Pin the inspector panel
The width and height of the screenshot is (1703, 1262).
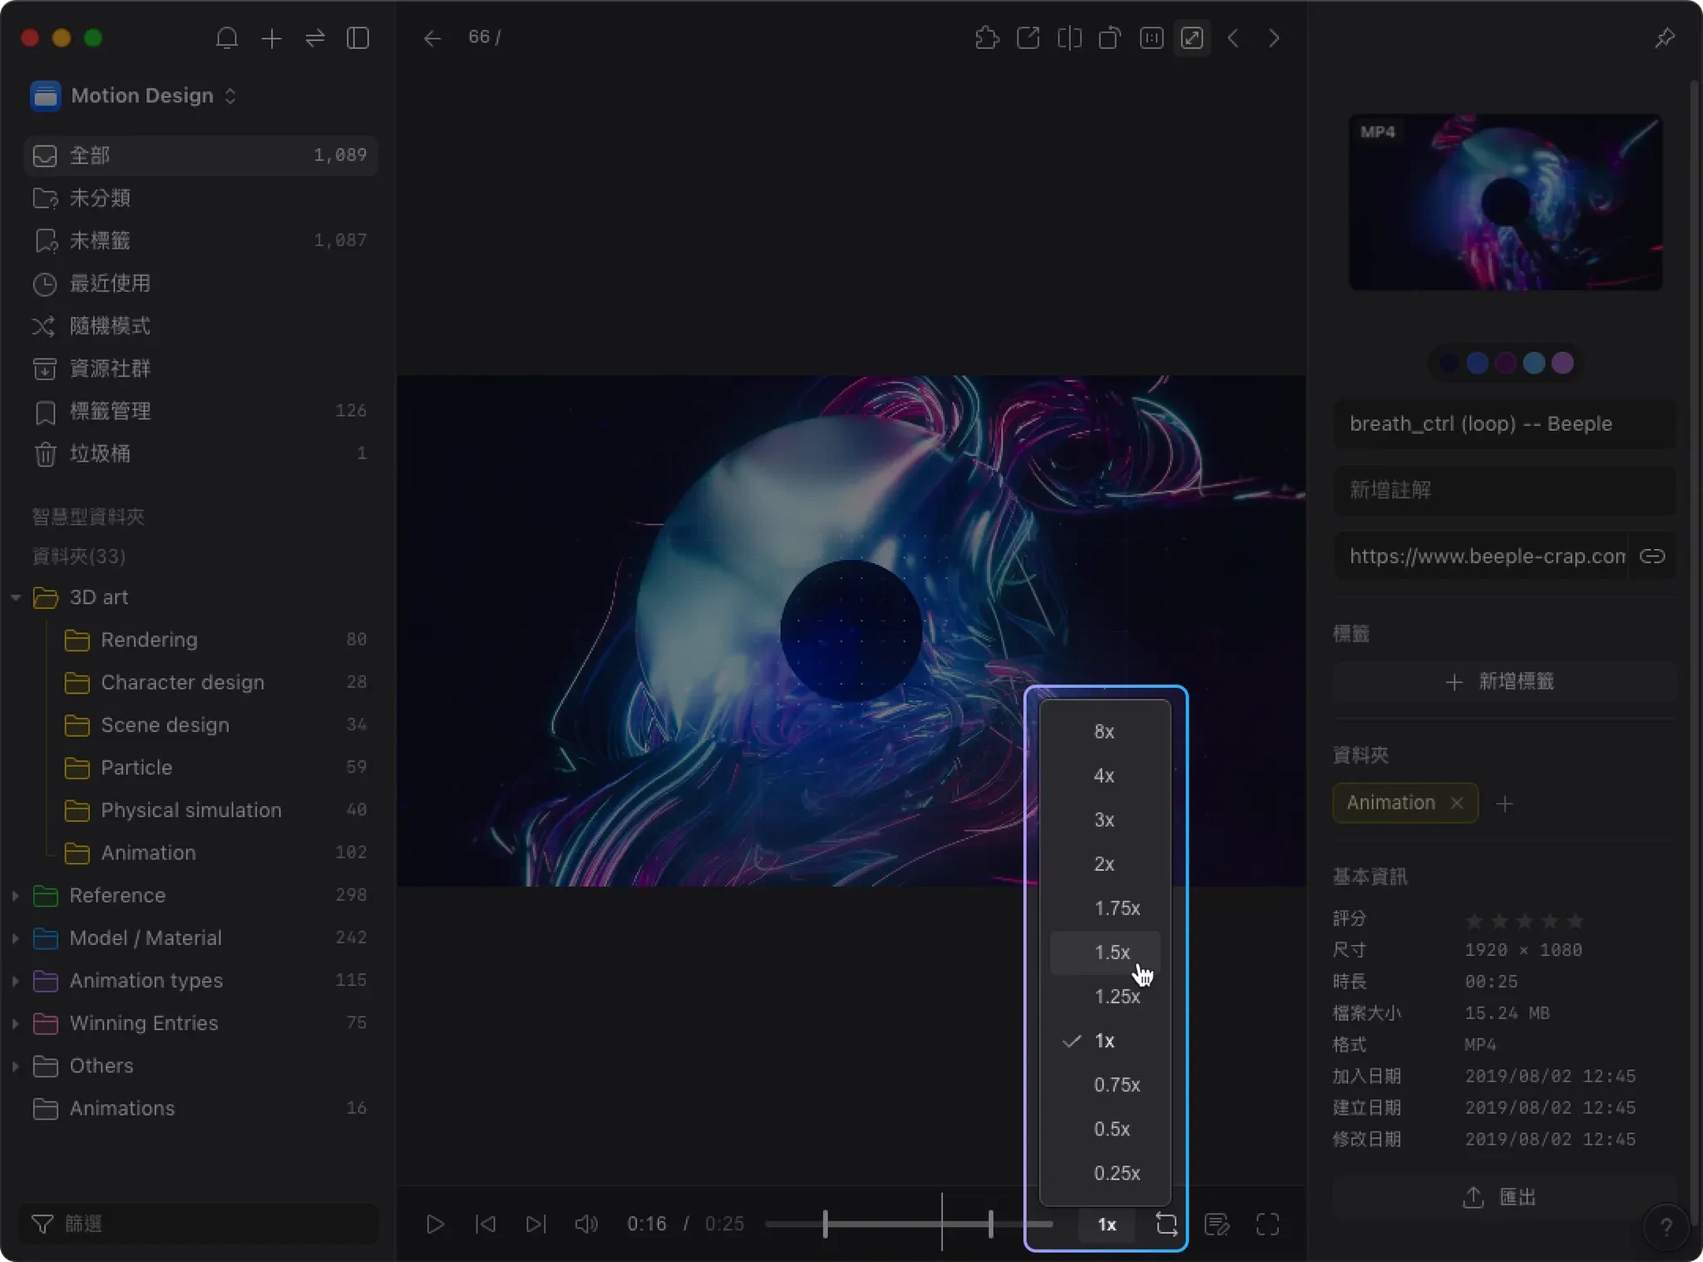point(1665,38)
